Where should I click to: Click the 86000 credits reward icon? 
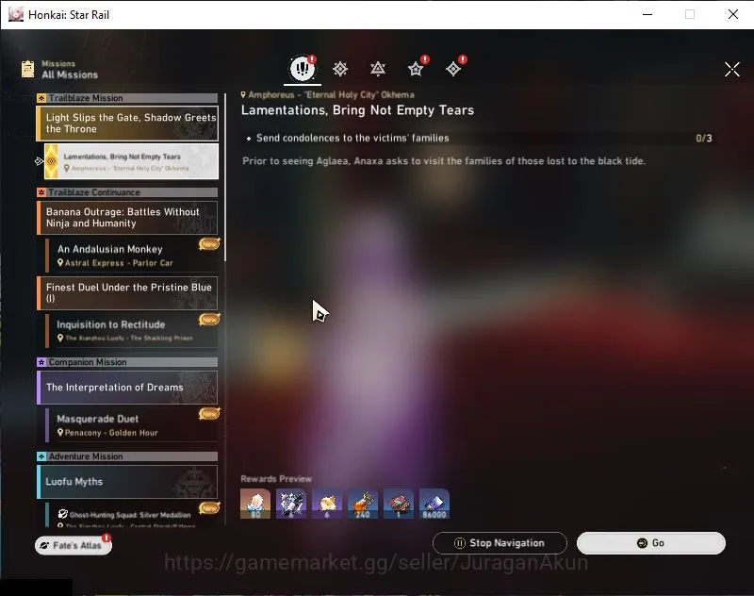[434, 504]
